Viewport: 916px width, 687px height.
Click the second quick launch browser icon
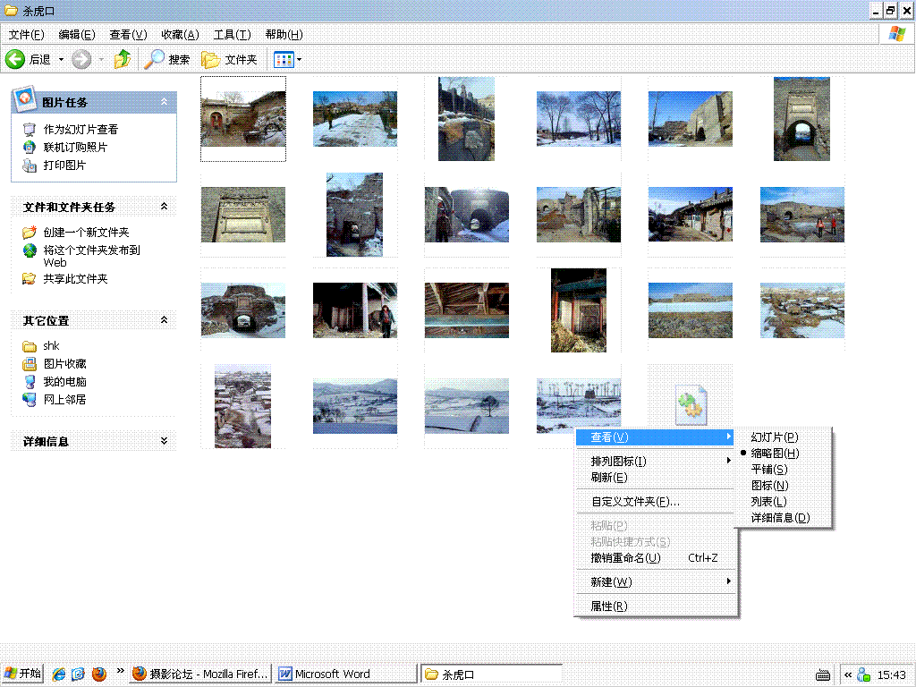tap(79, 674)
